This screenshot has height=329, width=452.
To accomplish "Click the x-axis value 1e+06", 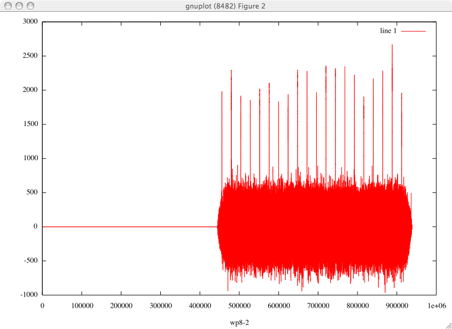I will (x=436, y=306).
